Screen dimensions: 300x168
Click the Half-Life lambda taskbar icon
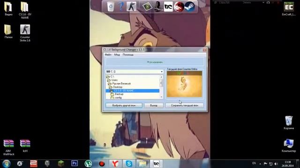point(20,164)
